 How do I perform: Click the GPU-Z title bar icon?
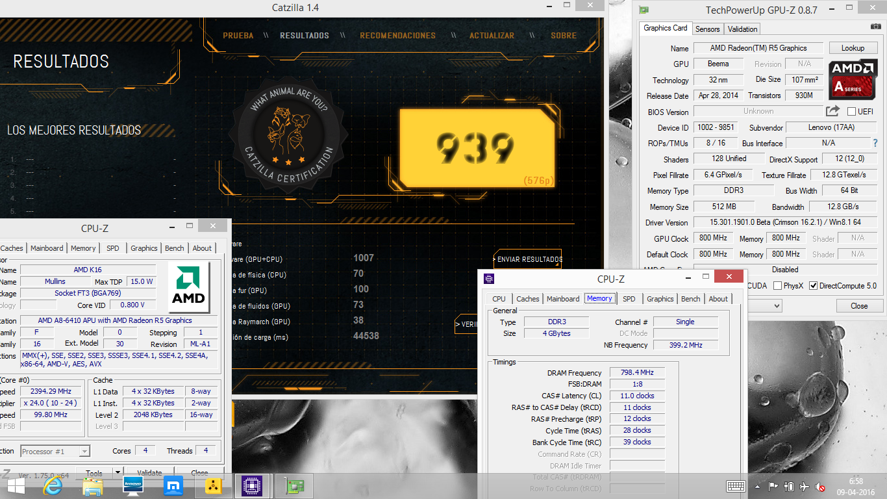pyautogui.click(x=644, y=10)
